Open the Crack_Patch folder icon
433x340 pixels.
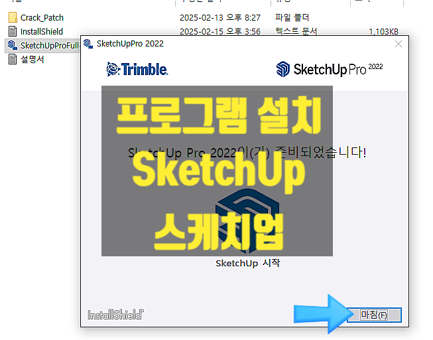(13, 17)
